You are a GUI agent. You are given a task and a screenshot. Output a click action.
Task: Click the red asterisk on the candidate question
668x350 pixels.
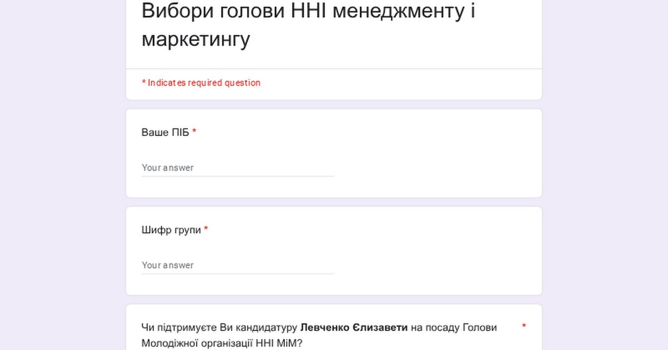pos(524,326)
